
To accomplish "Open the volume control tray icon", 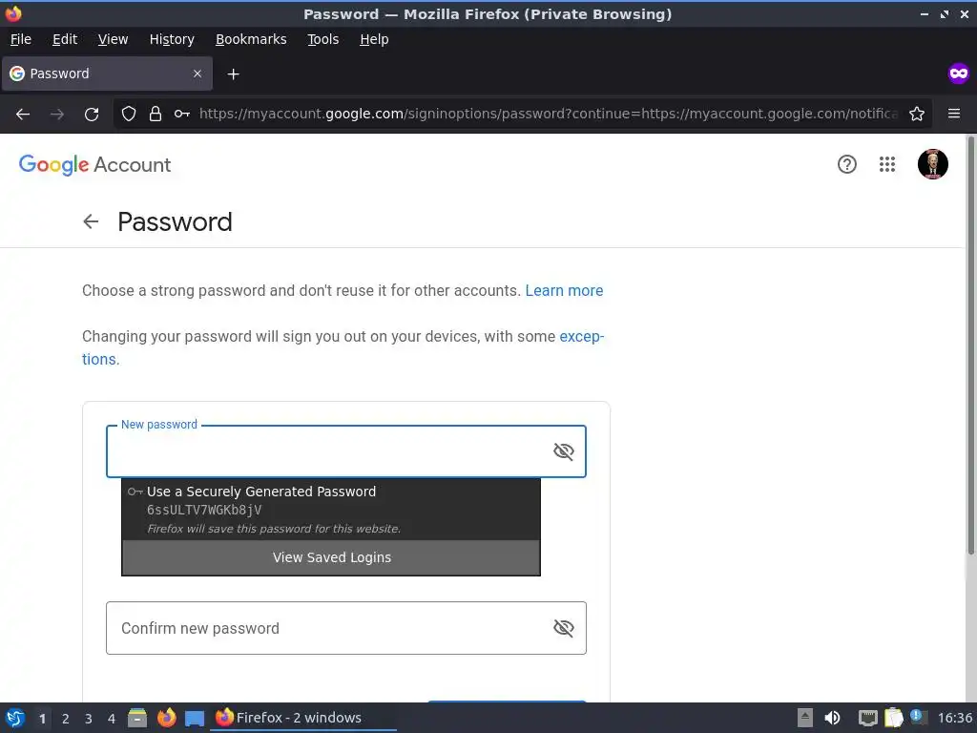I will click(x=832, y=718).
